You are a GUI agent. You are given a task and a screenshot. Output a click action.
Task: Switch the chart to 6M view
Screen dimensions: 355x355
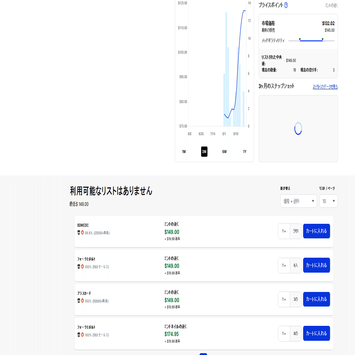pos(224,152)
